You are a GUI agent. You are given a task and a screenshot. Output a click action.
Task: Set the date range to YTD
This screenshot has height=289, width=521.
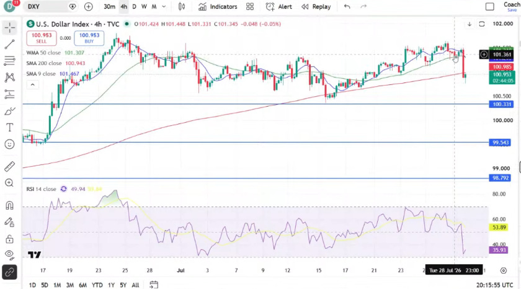point(97,285)
